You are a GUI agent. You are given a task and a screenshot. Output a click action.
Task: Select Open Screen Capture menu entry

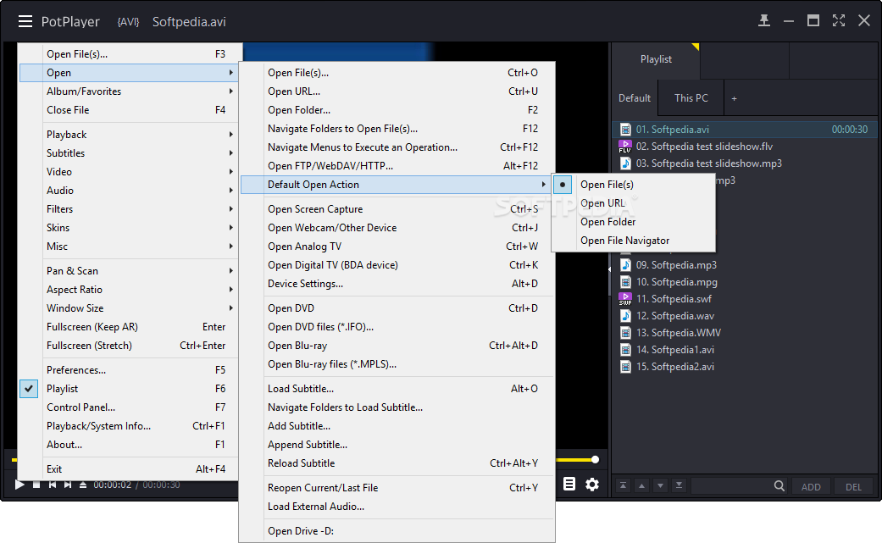point(397,208)
